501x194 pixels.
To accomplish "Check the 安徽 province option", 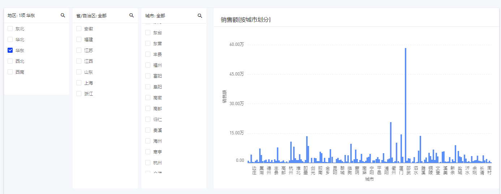I will [79, 29].
